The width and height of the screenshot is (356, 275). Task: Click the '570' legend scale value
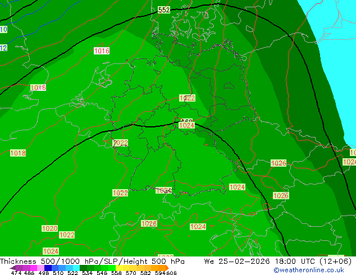131,273
